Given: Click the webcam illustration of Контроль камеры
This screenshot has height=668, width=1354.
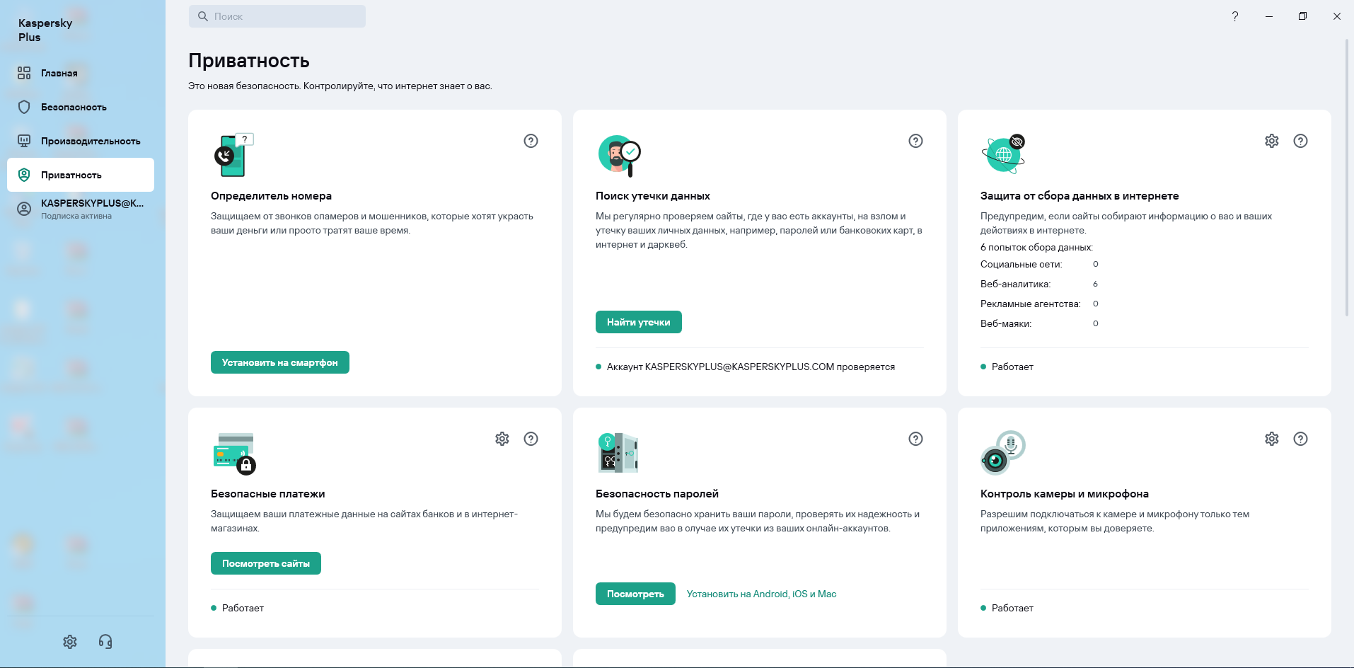Looking at the screenshot, I should coord(1003,453).
